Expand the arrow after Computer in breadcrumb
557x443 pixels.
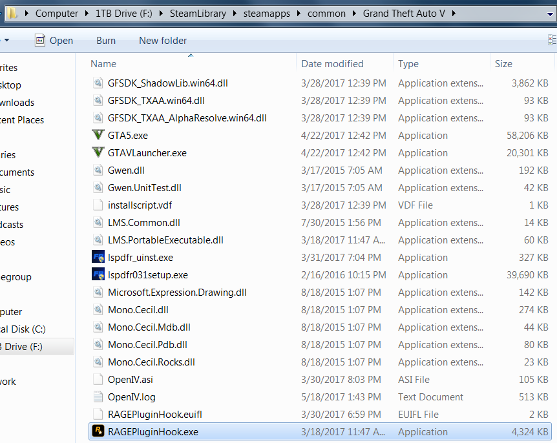coord(87,14)
